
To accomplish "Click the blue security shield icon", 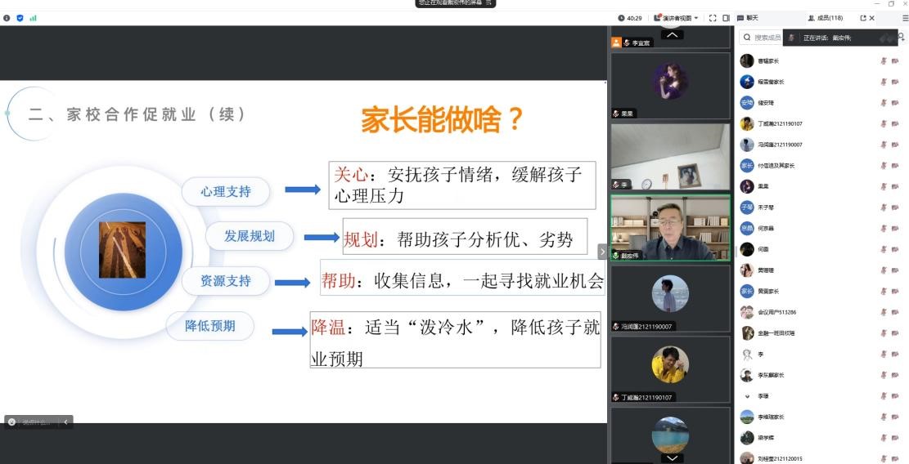I will (20, 18).
